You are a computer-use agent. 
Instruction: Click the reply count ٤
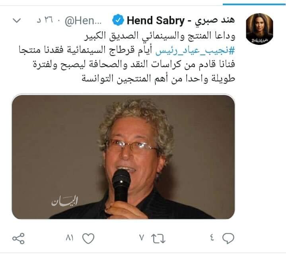(x=212, y=238)
